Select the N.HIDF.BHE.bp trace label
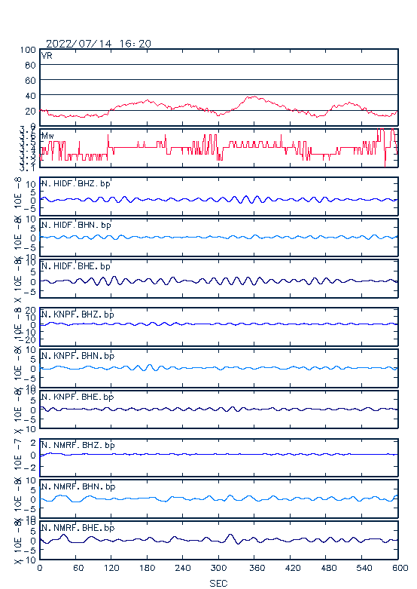Image resolution: width=417 pixels, height=589 pixels. click(76, 266)
